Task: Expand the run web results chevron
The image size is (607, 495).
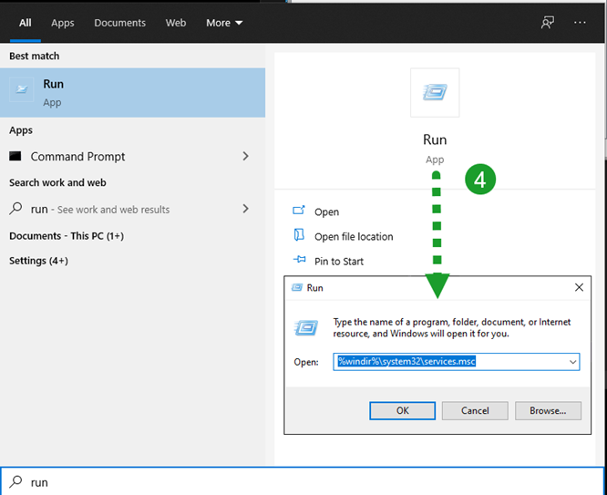Action: 245,209
